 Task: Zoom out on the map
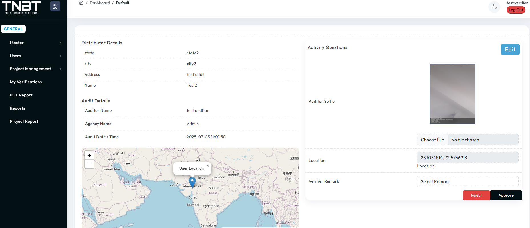coord(89,164)
